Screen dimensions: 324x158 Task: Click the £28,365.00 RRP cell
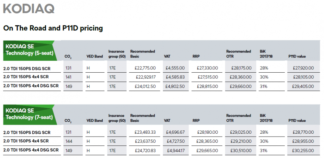[207, 141]
